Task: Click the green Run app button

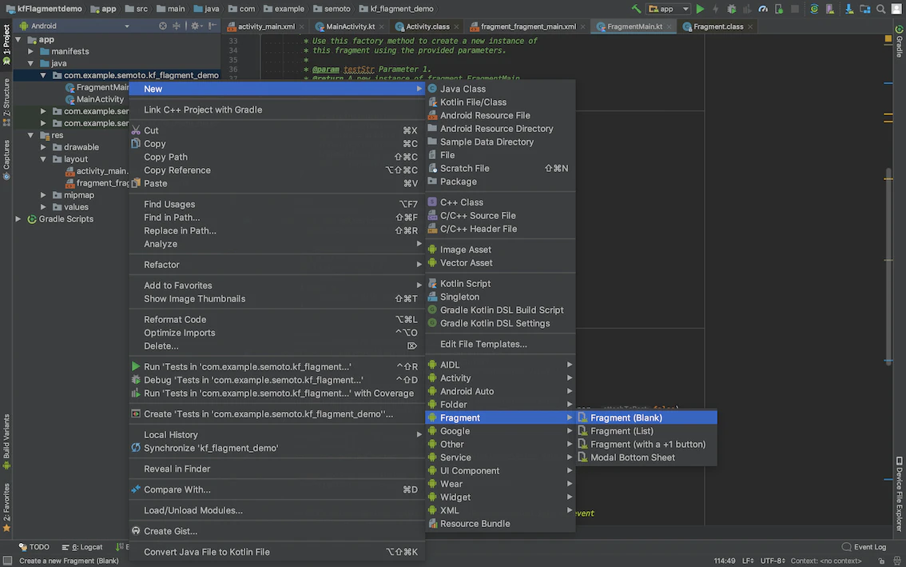Action: tap(700, 9)
